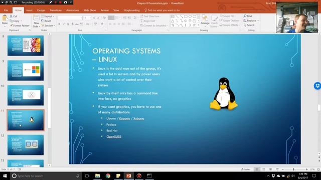The width and height of the screenshot is (321, 180).
Task: Open the Replace dropdown arrow
Action: pos(258,20)
